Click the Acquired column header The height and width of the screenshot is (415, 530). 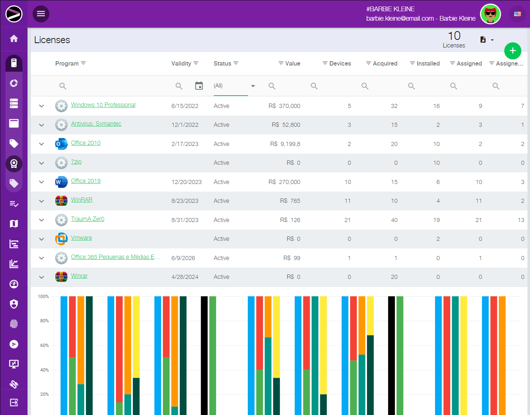385,63
